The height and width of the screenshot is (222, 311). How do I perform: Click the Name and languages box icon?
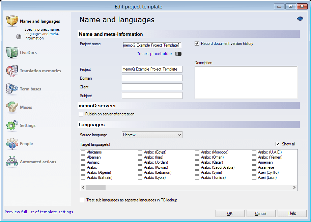point(12,21)
